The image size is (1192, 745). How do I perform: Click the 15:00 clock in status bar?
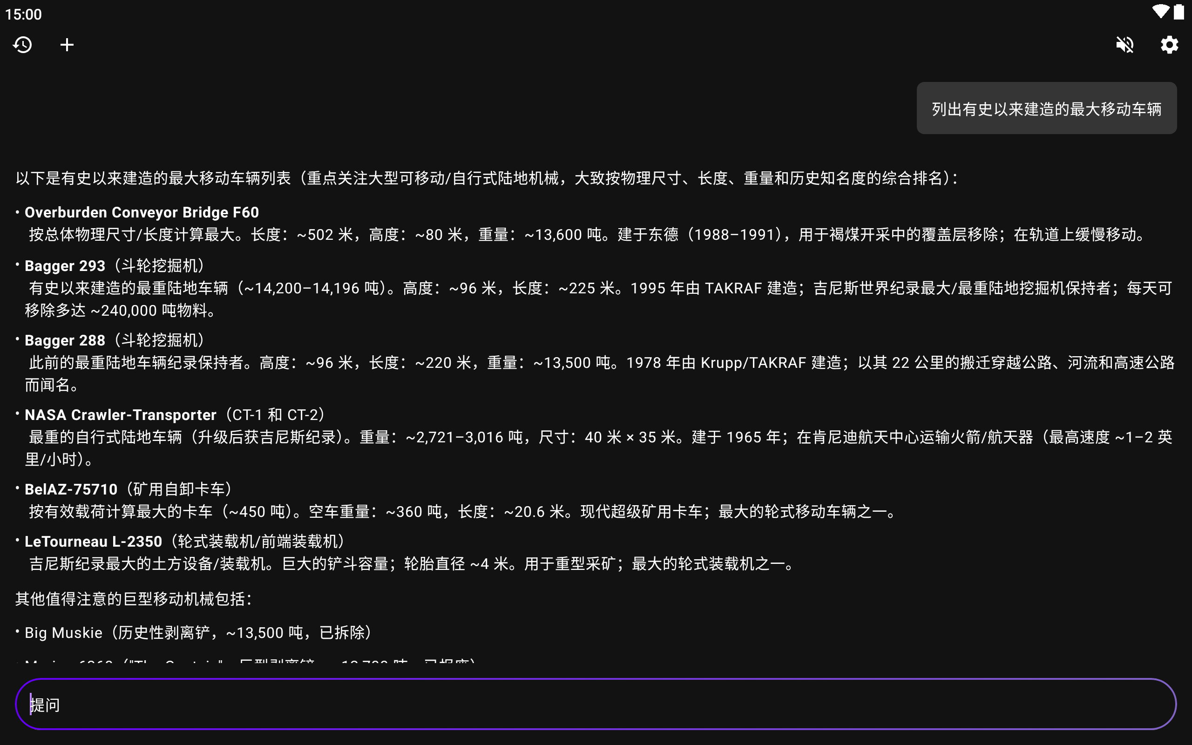pos(24,14)
